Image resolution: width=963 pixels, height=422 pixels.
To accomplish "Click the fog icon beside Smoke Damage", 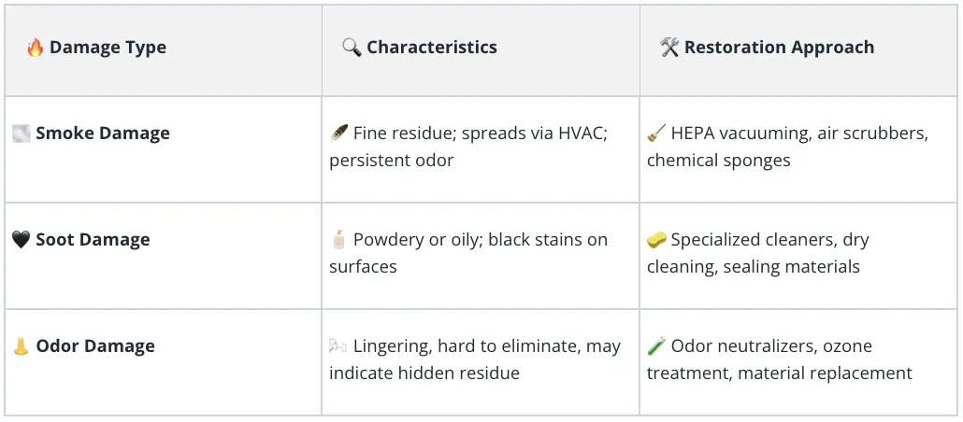I will click(x=21, y=134).
